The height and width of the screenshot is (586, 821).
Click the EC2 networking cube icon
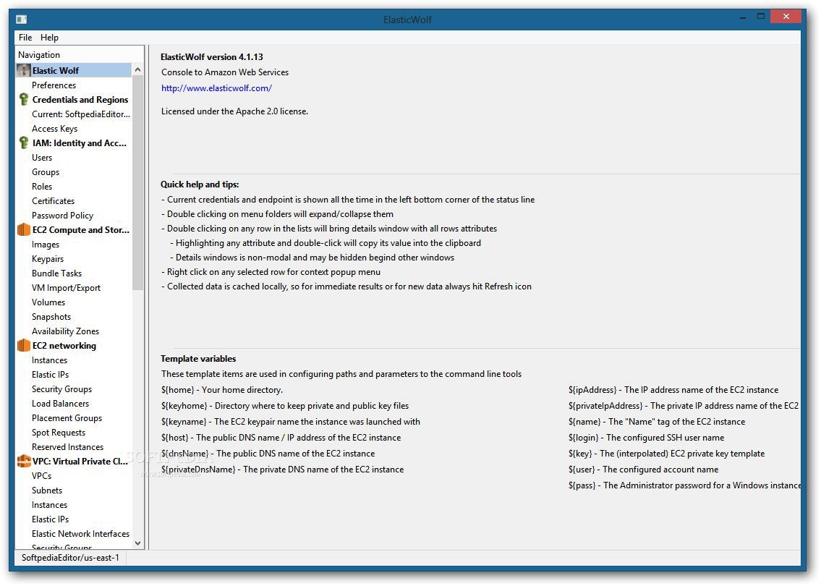click(x=24, y=346)
